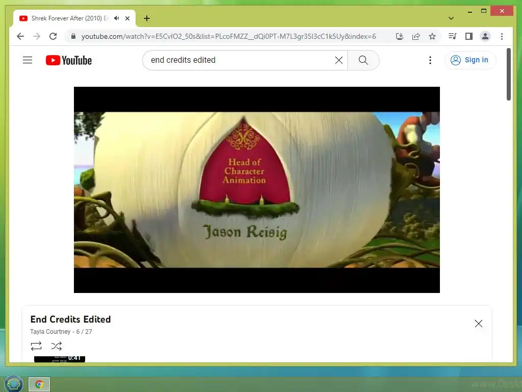The height and width of the screenshot is (392, 522).
Task: Open the Chrome three-dot menu
Action: pyautogui.click(x=502, y=36)
